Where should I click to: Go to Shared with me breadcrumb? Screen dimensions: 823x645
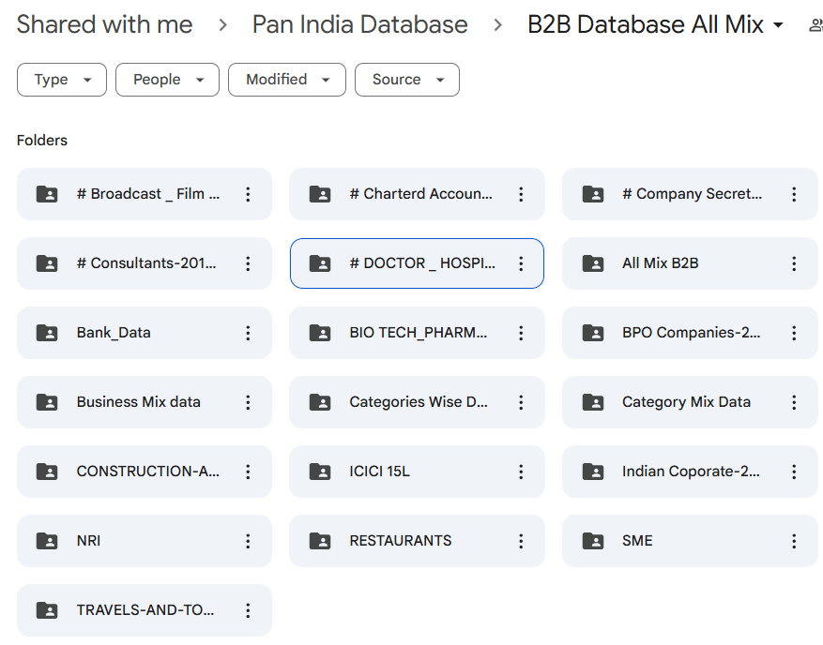104,24
